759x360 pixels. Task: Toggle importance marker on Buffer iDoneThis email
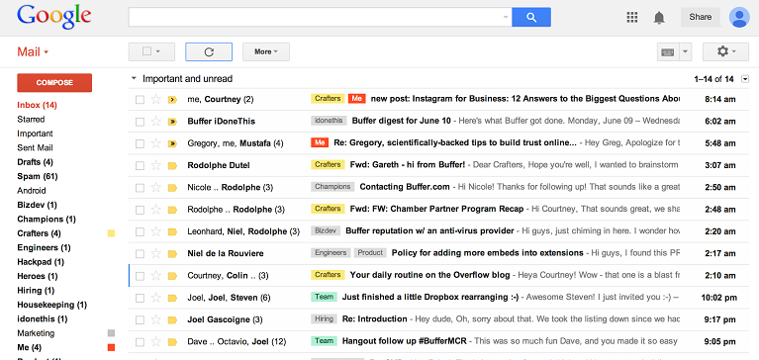coord(172,122)
